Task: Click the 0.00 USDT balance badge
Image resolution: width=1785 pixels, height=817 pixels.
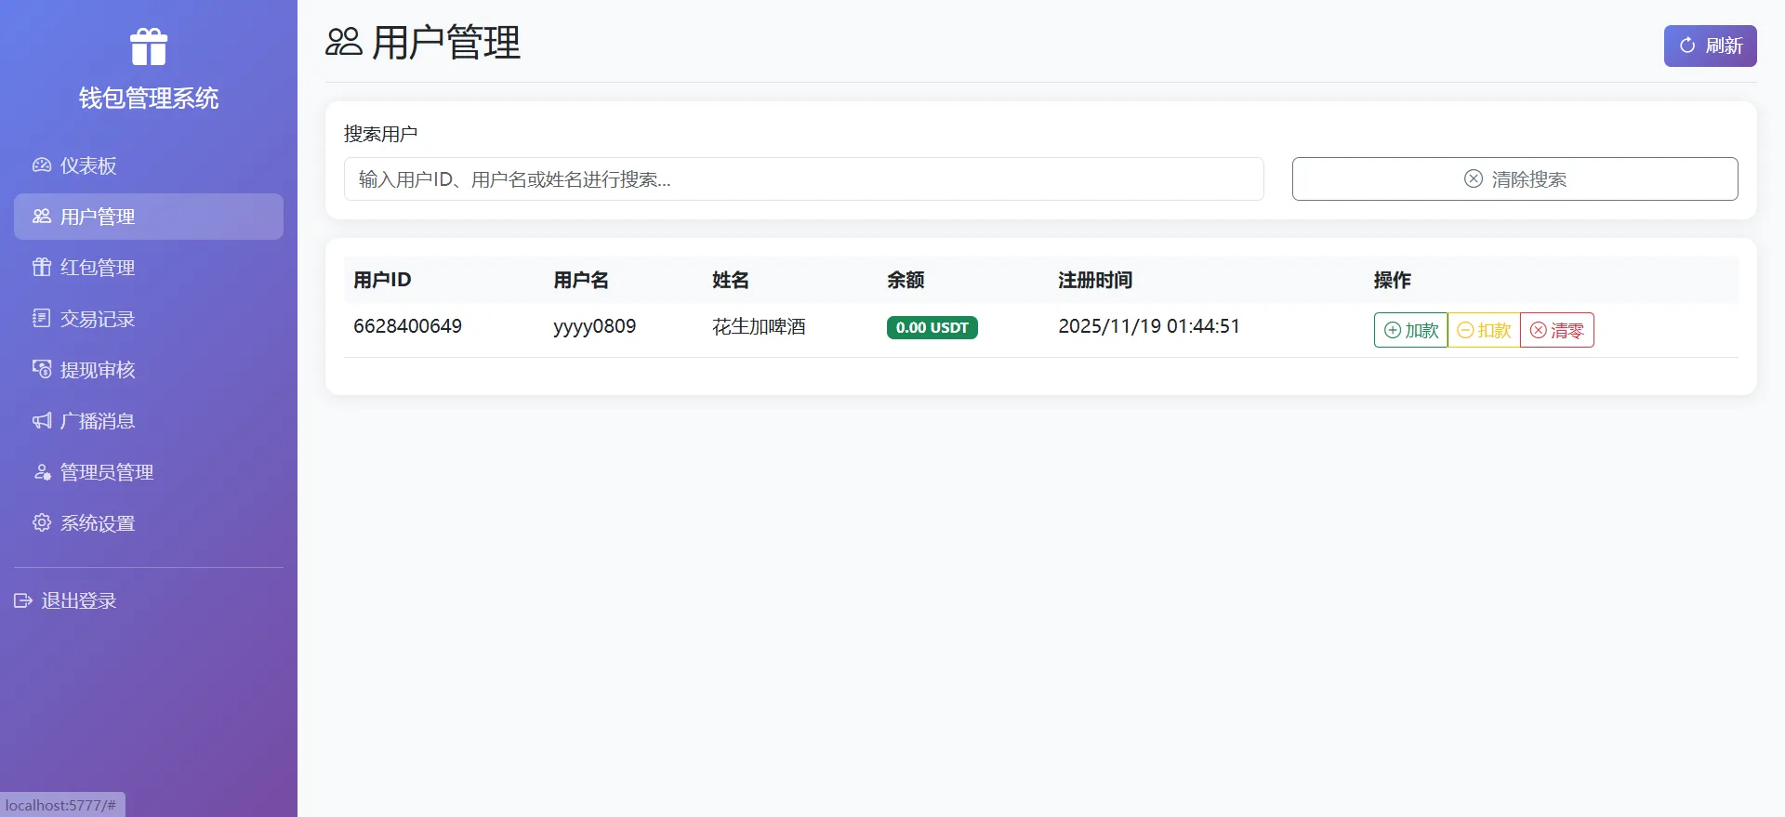Action: click(932, 327)
